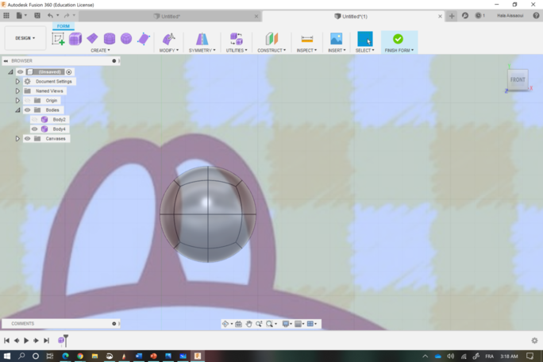Expand the Canvases node

pyautogui.click(x=17, y=139)
